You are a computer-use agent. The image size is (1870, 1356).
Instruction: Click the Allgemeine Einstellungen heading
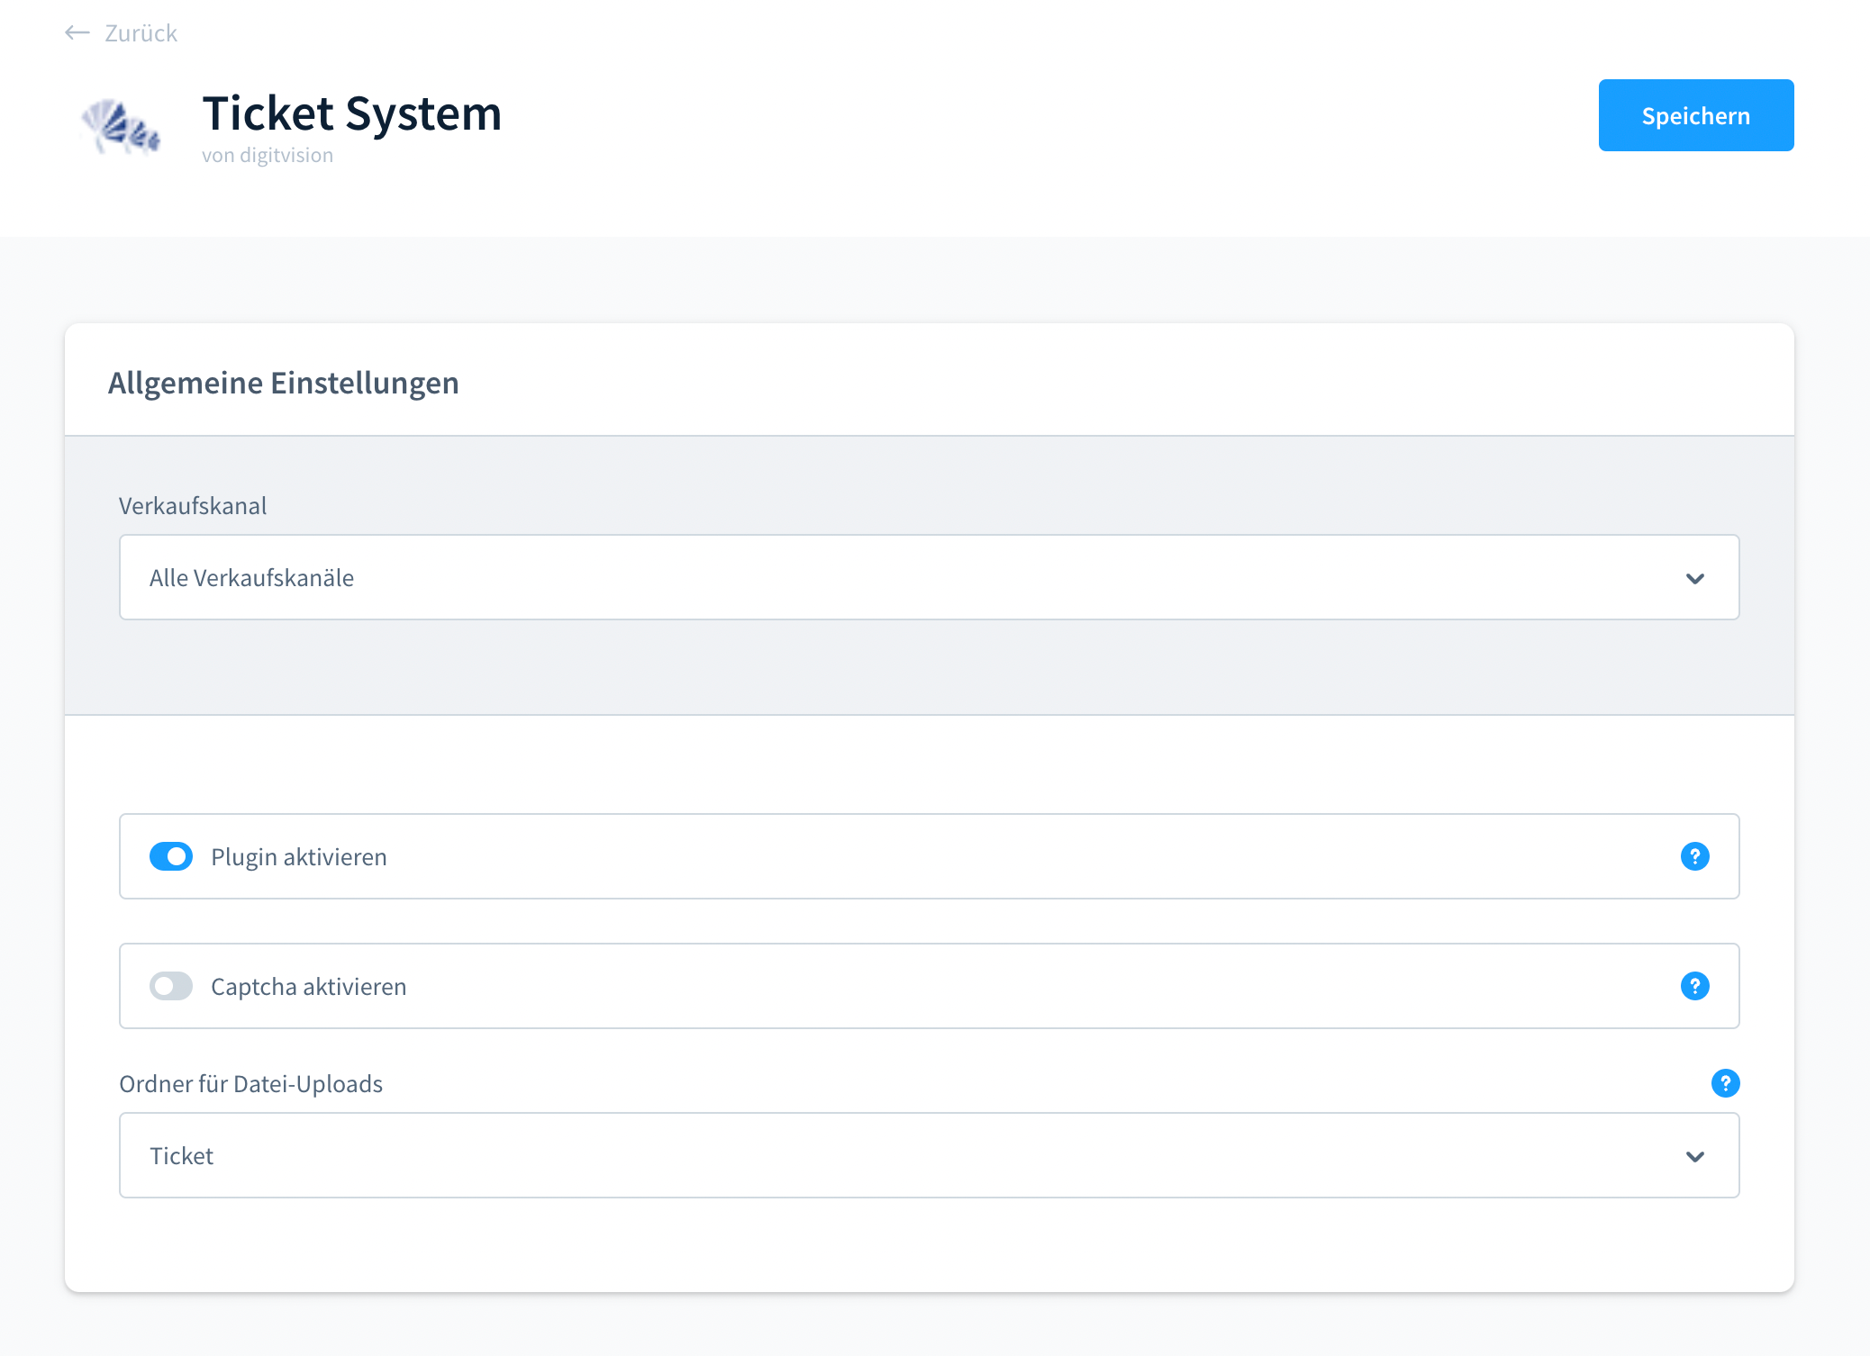point(284,383)
